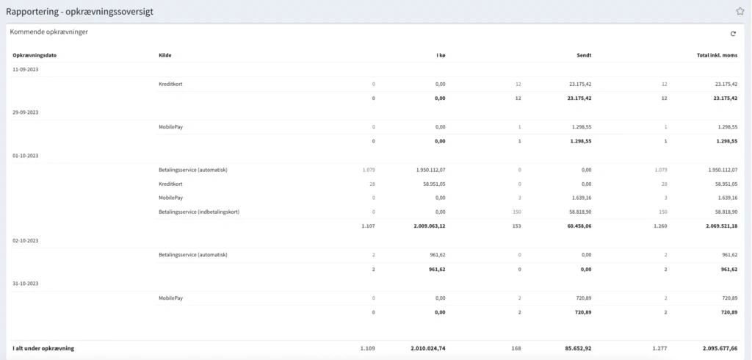Select the 31-10-2023 date group row
Viewport: 752px width, 360px height.
26,283
